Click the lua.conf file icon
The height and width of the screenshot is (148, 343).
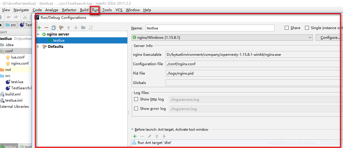point(8,57)
